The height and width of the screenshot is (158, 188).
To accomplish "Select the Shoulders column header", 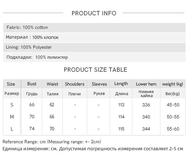I will click(75, 84).
